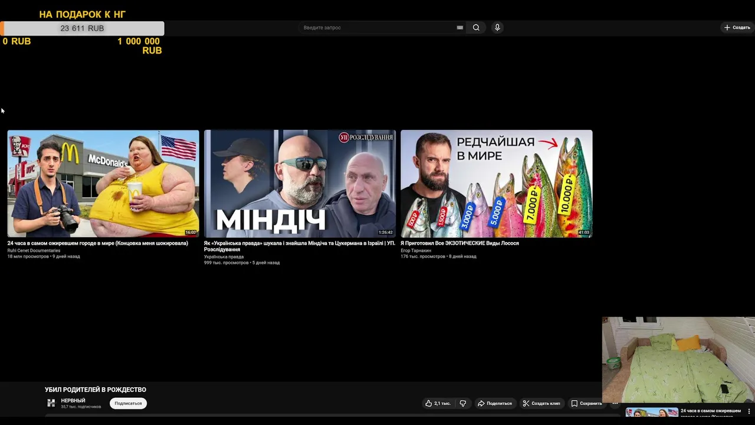
Task: Click 'Подписаться' subscribe button
Action: click(128, 404)
